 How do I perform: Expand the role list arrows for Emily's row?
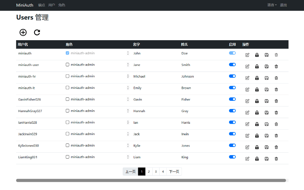[128, 88]
